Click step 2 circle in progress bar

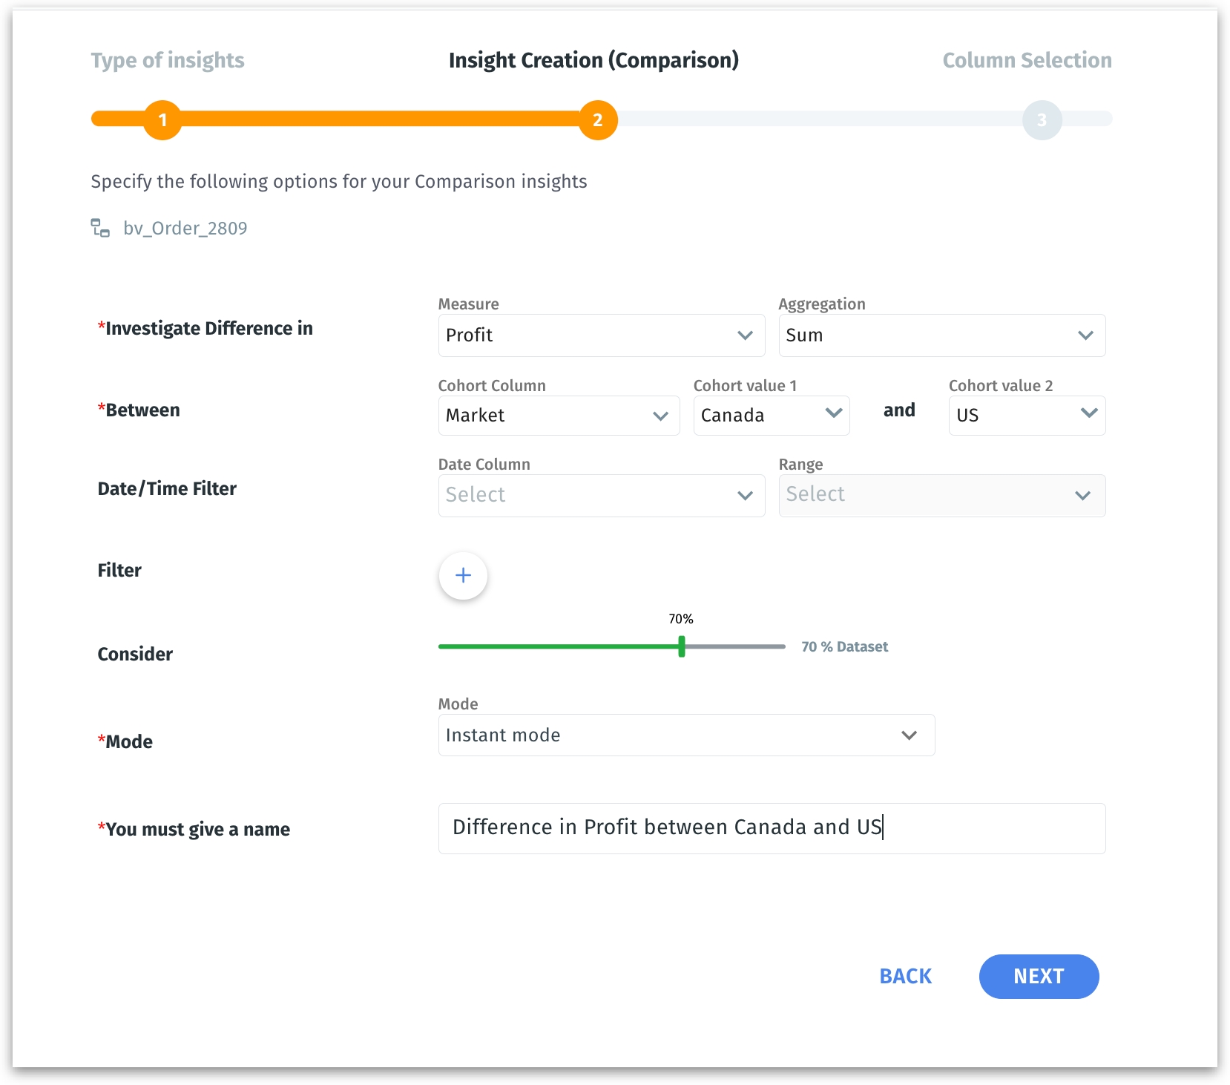pyautogui.click(x=597, y=119)
